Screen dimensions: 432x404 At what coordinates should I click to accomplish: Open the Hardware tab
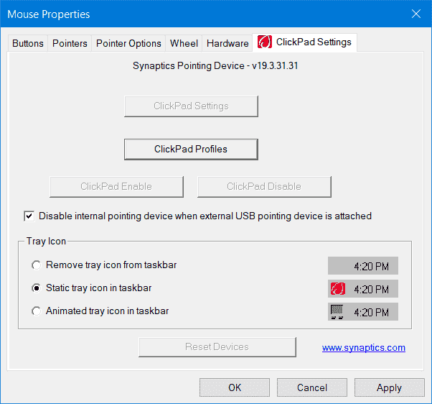click(x=227, y=43)
